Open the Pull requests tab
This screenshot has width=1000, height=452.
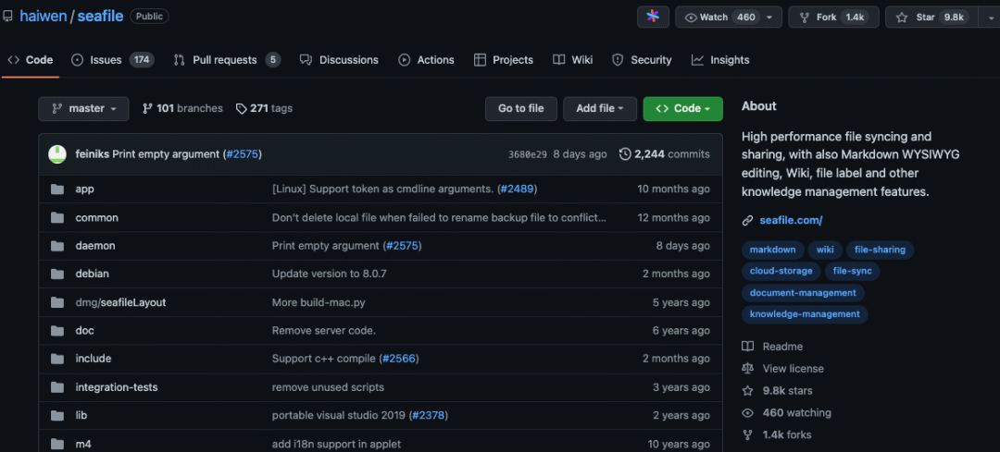(227, 60)
